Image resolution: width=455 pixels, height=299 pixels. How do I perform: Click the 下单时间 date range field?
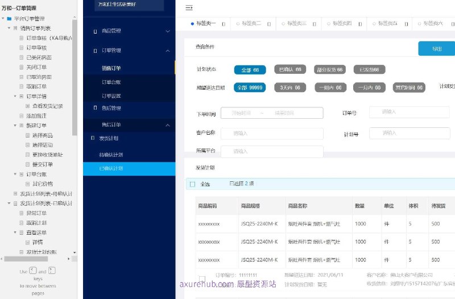272,113
